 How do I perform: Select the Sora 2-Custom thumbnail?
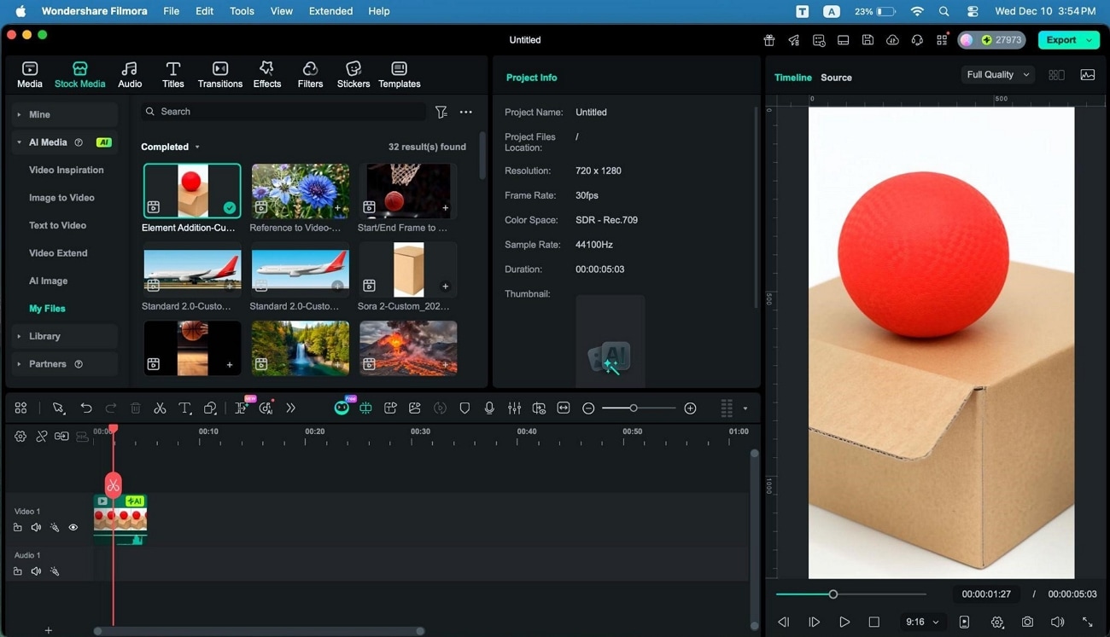pos(407,269)
